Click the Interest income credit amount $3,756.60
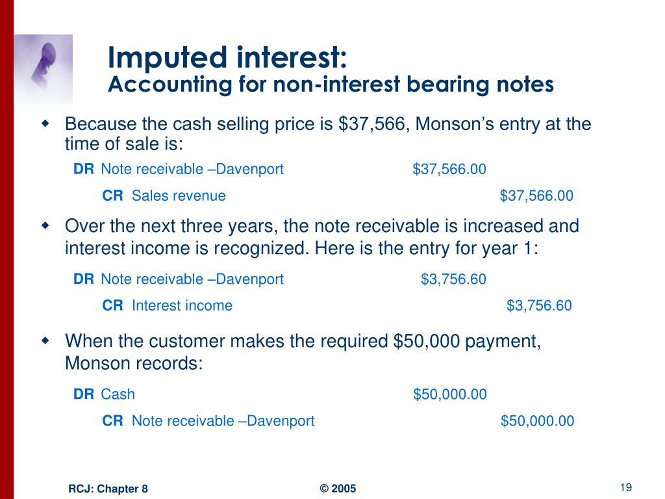Screen dimensions: 665x499 coord(540,305)
